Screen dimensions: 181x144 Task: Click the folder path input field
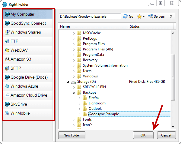click(x=90, y=16)
